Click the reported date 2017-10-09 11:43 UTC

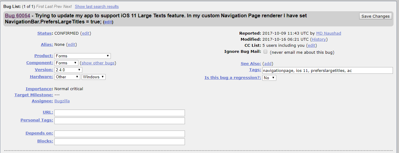pos(285,33)
